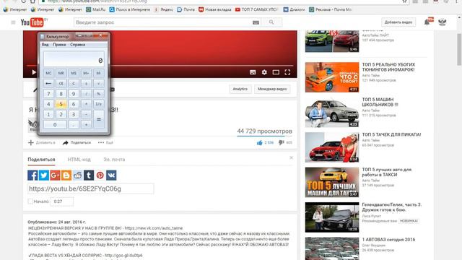Share on Google Plus icon
Screen dimensions: 462x260
pyautogui.click(x=55, y=175)
